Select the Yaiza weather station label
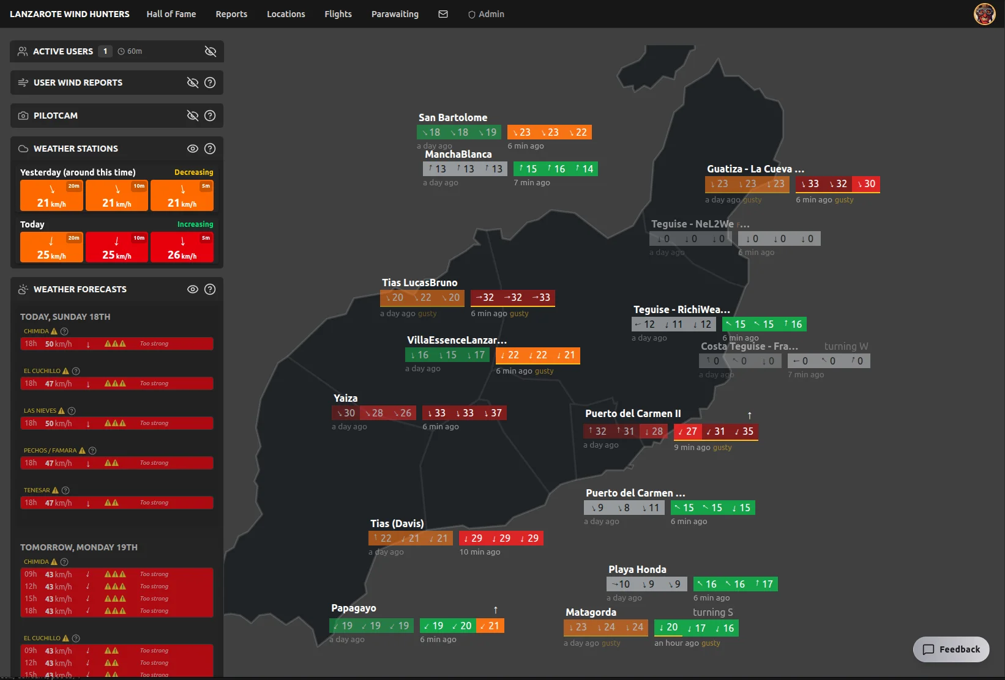 [345, 398]
